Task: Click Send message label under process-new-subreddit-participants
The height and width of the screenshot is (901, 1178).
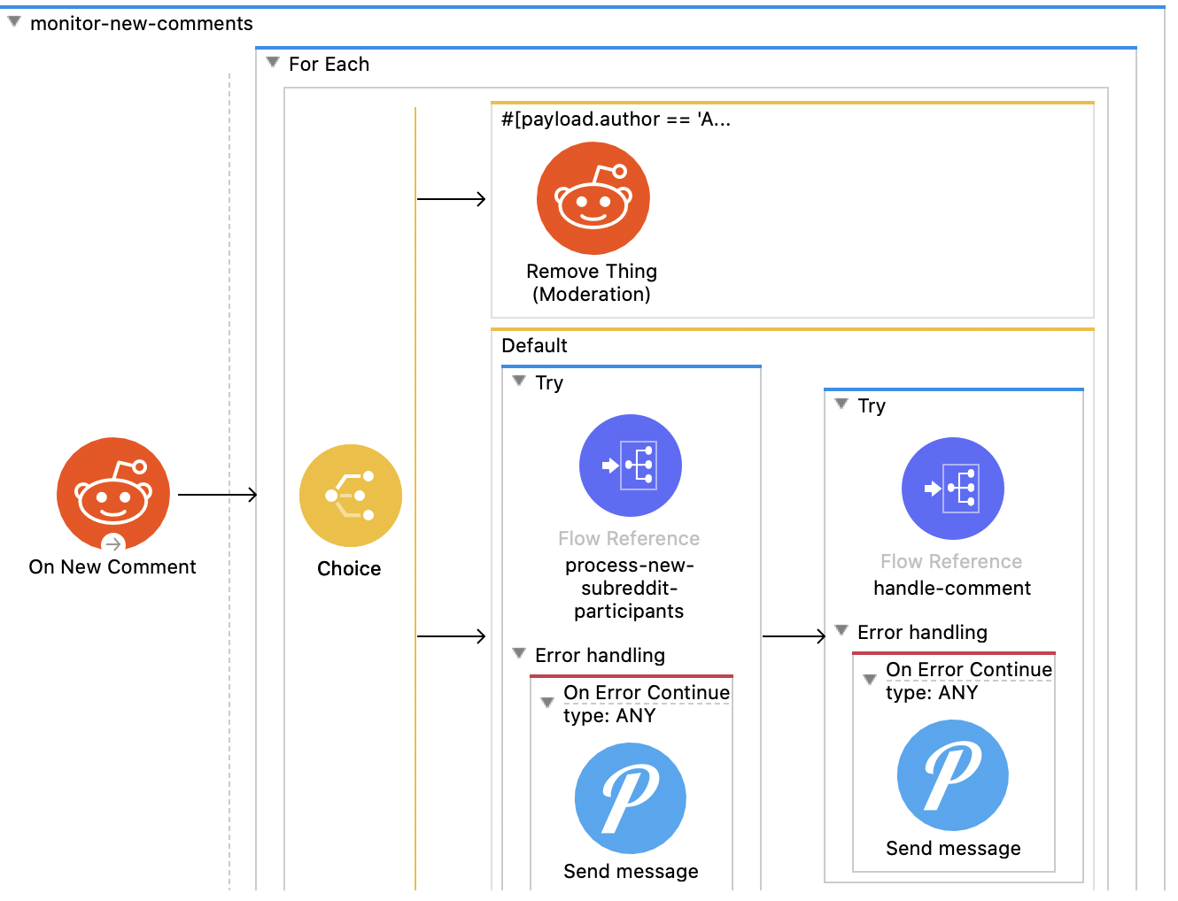Action: (631, 872)
